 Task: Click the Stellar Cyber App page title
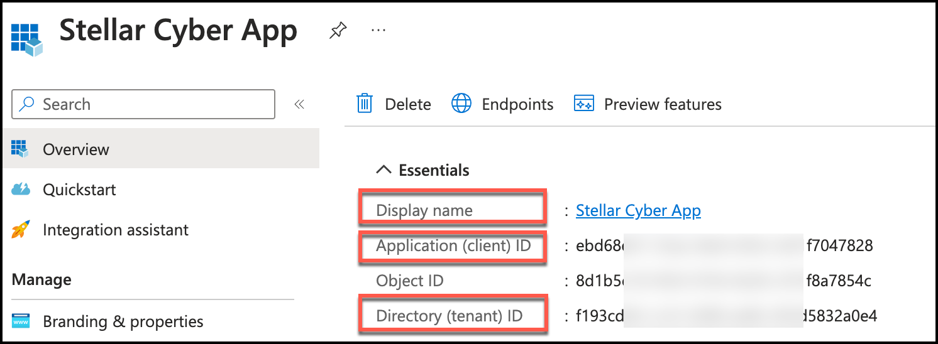pyautogui.click(x=179, y=31)
